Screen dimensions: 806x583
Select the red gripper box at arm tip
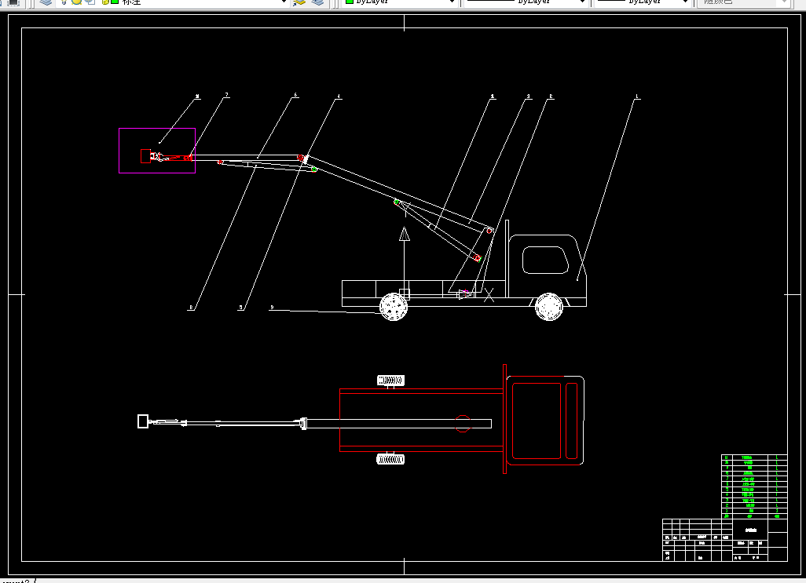(x=145, y=156)
